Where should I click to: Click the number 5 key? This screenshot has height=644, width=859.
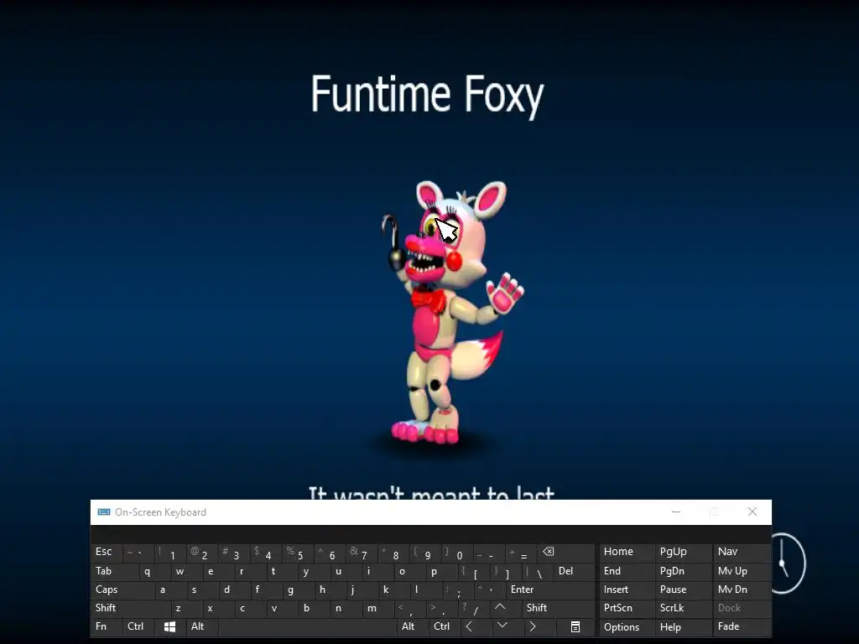(298, 552)
